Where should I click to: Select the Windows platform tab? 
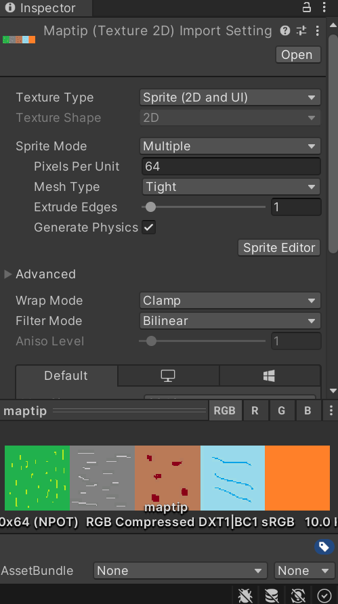[269, 376]
